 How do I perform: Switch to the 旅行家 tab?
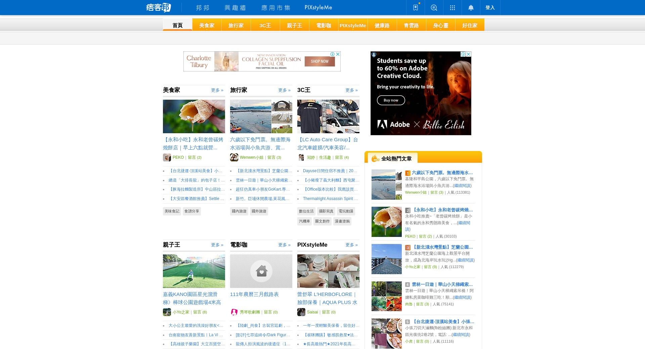(x=236, y=25)
